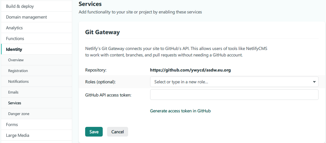Open the Emails subsection
The height and width of the screenshot is (143, 326).
13,92
